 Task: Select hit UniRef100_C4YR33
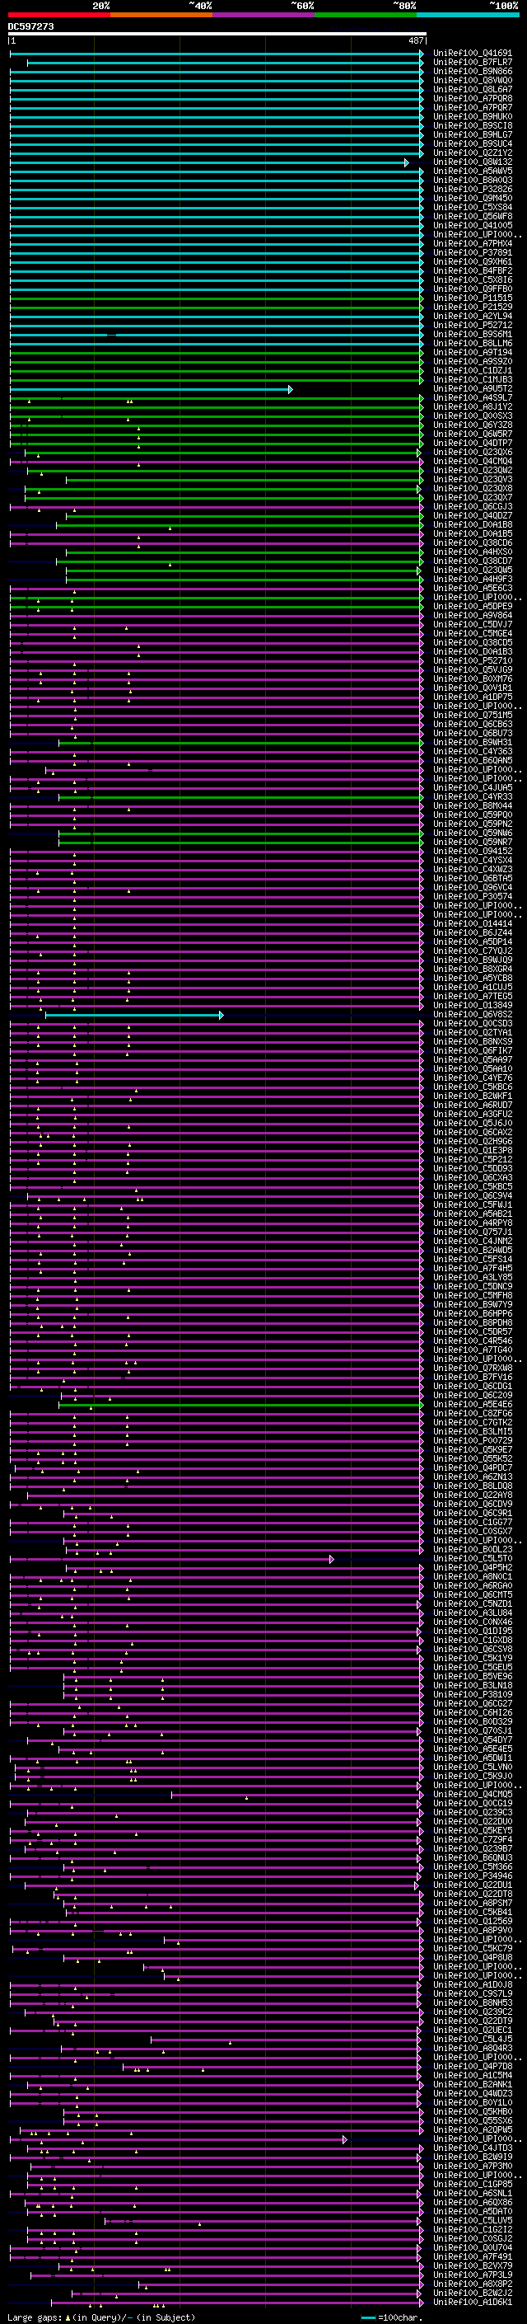coord(472,797)
